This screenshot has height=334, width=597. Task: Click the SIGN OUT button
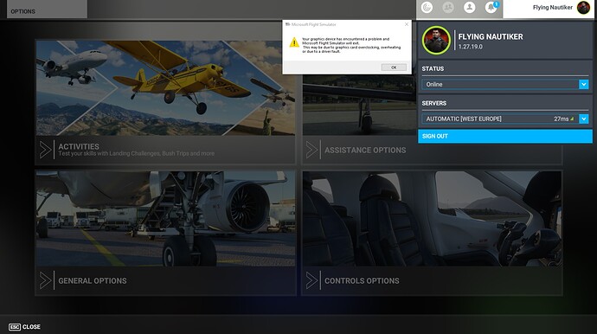click(505, 136)
